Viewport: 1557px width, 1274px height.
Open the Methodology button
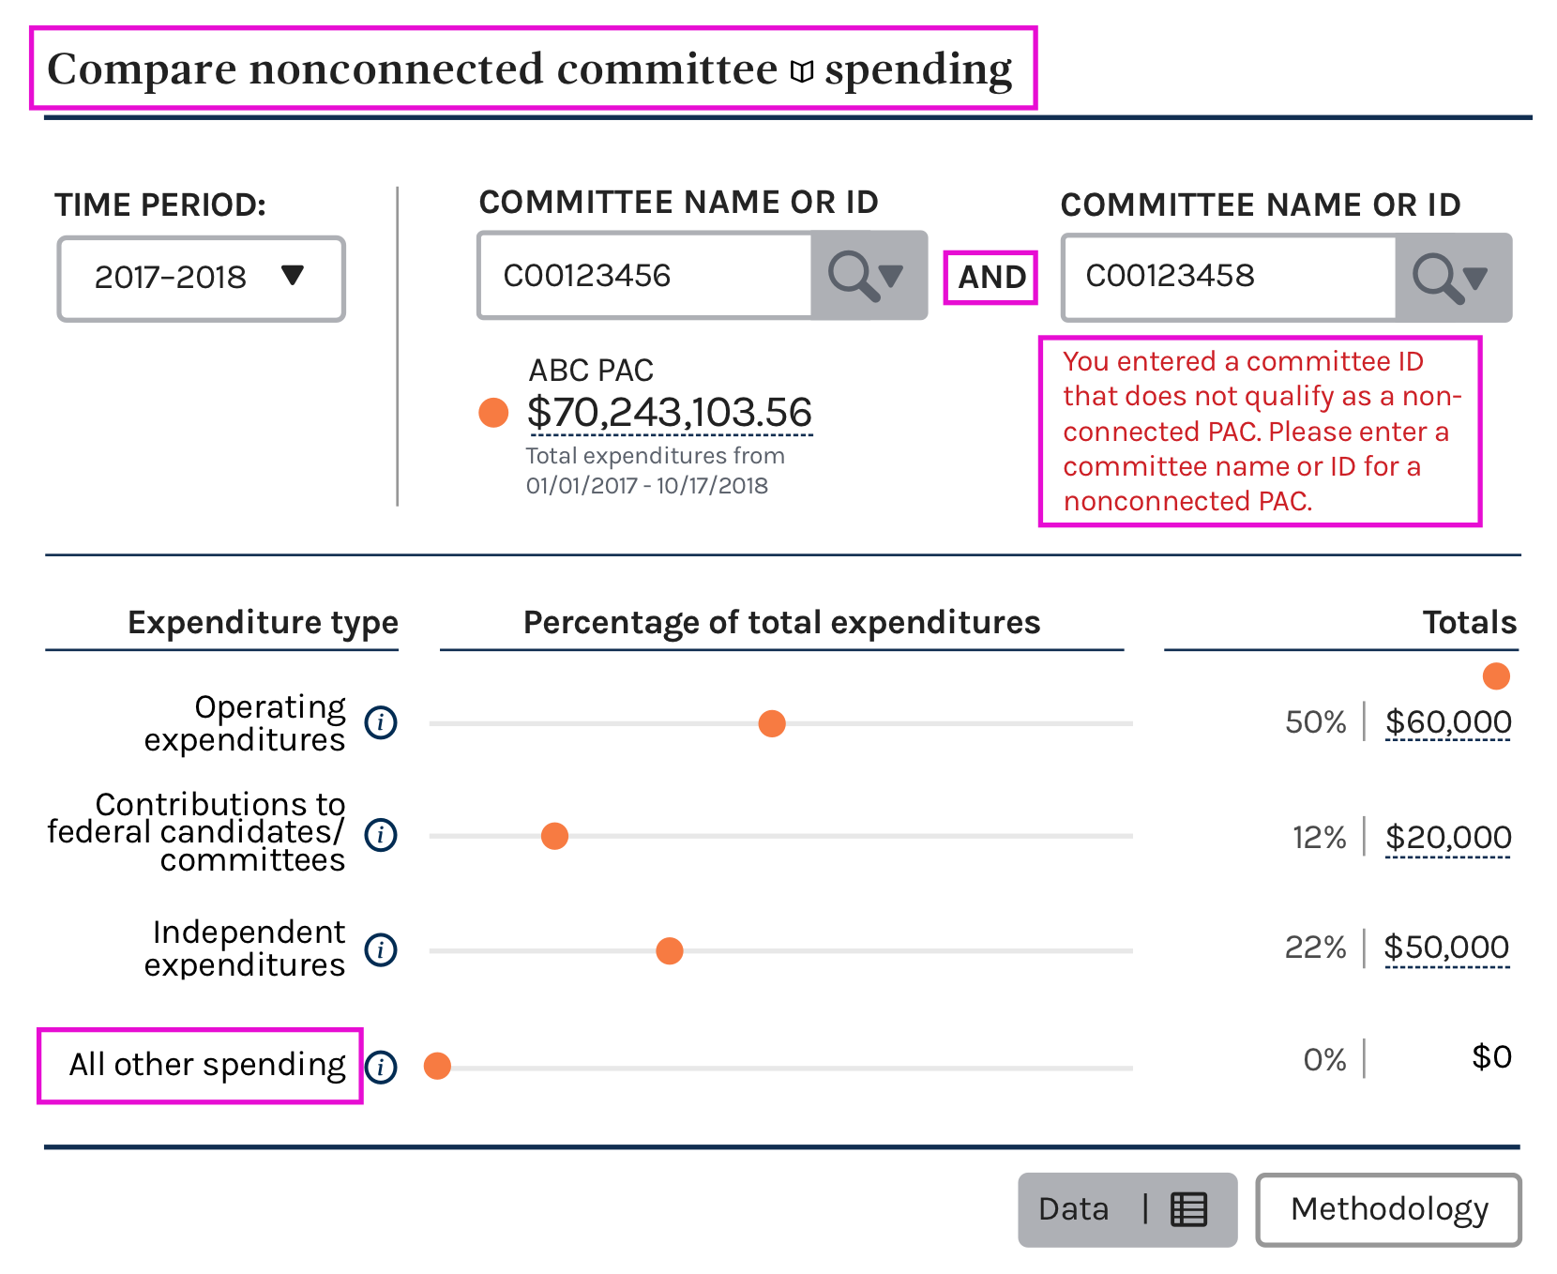1388,1209
